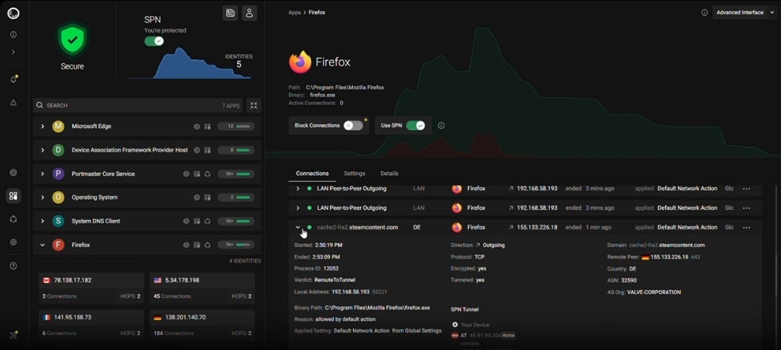This screenshot has height=350, width=781.
Task: Click the warning triangle icon in sidebar
Action: pos(14,102)
